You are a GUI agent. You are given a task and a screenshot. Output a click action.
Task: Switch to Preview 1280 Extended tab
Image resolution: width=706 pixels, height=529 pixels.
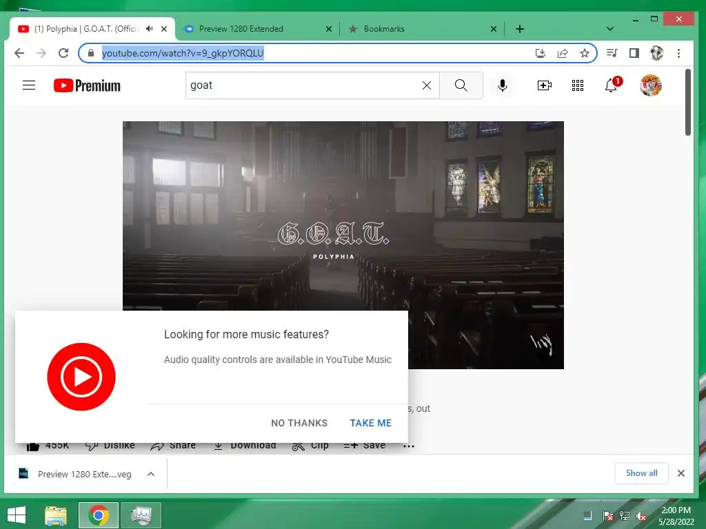(256, 29)
